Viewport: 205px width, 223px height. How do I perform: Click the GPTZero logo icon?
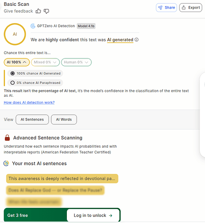coord(33,26)
